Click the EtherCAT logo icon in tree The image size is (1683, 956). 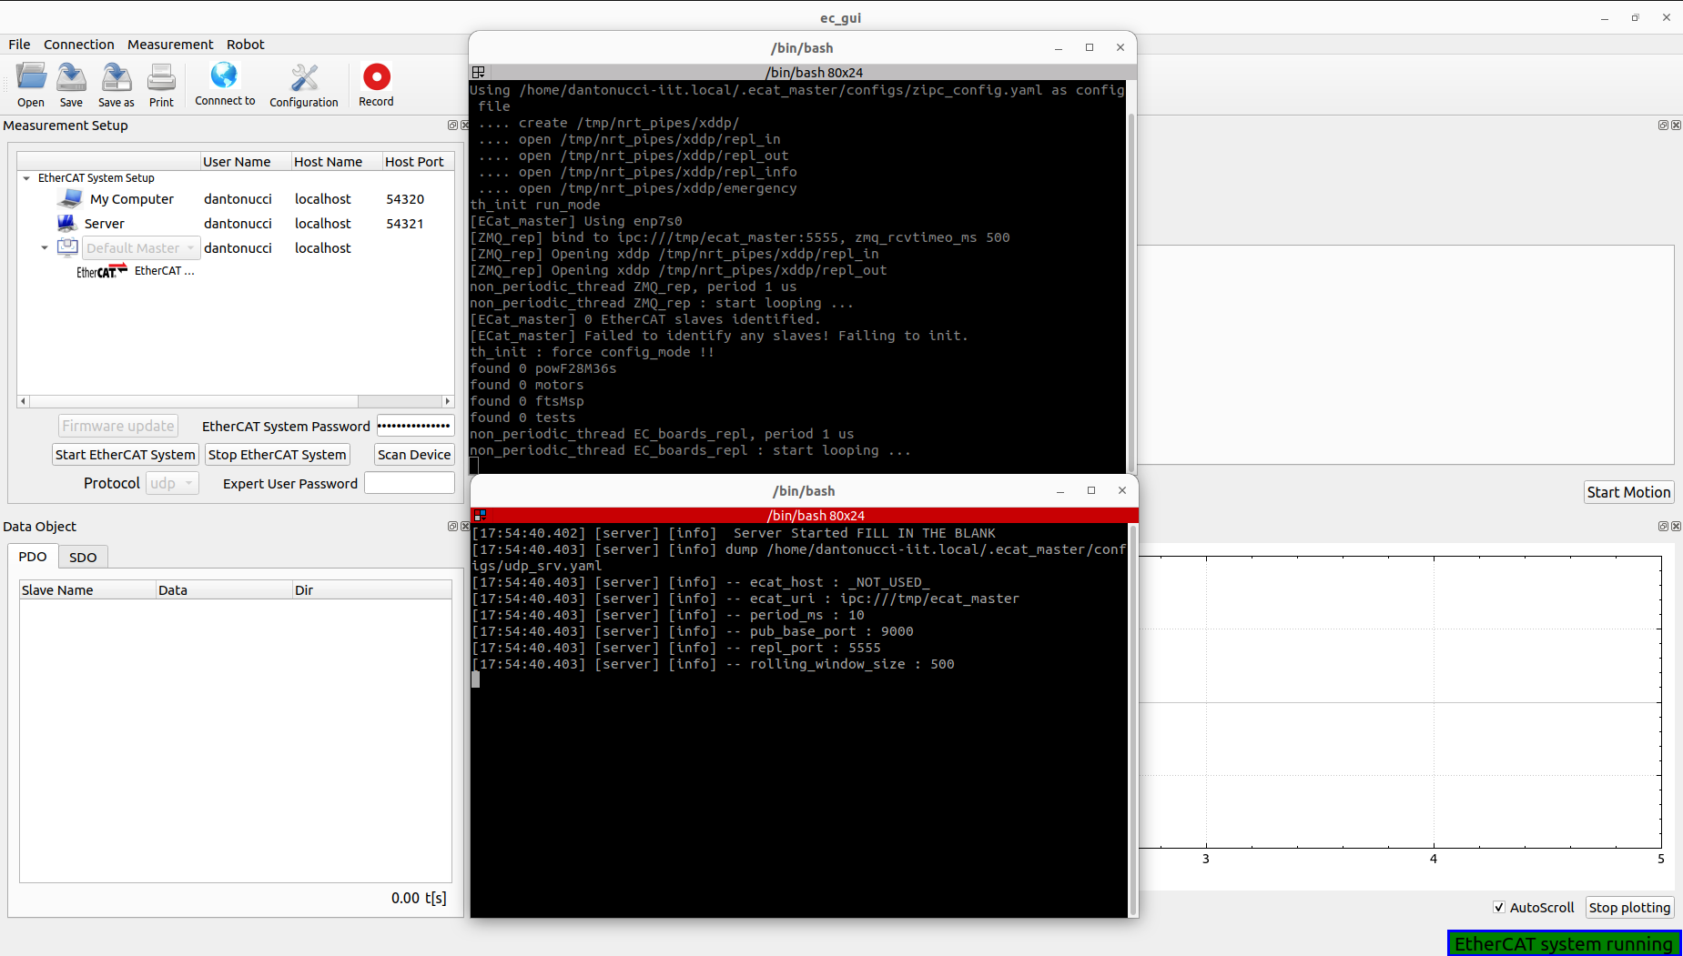tap(102, 271)
